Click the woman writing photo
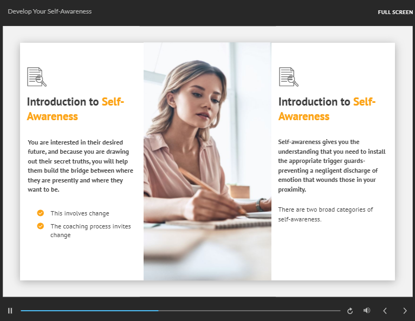 point(207,161)
